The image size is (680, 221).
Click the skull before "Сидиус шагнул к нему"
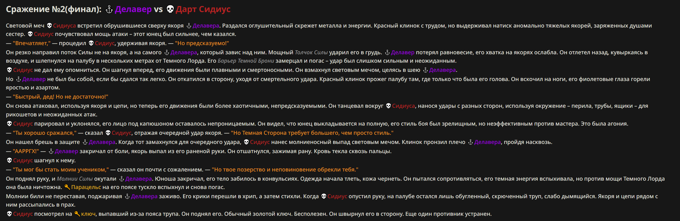9,160
